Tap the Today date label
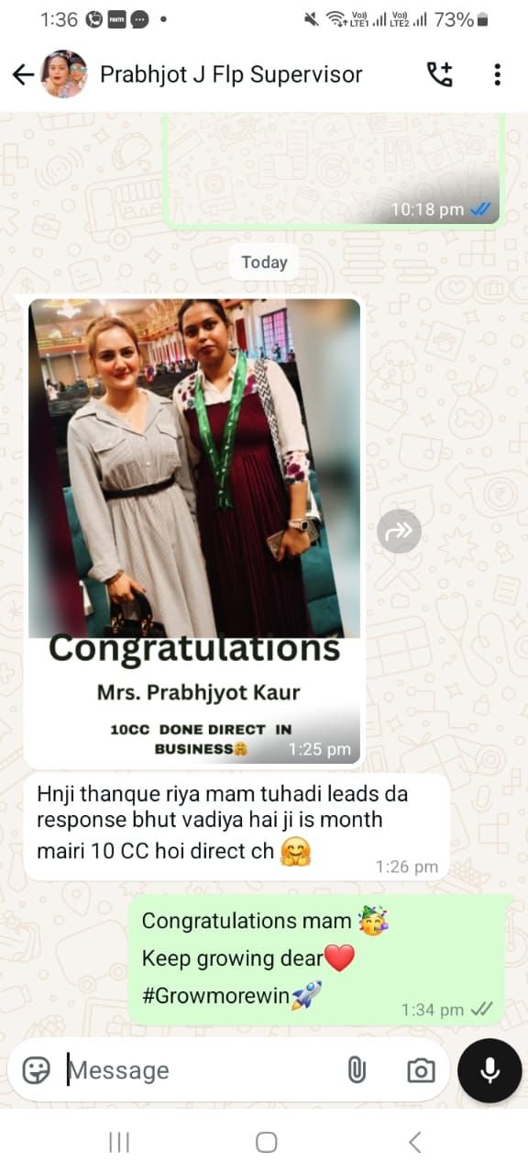Image resolution: width=528 pixels, height=1175 pixels. coord(264,263)
